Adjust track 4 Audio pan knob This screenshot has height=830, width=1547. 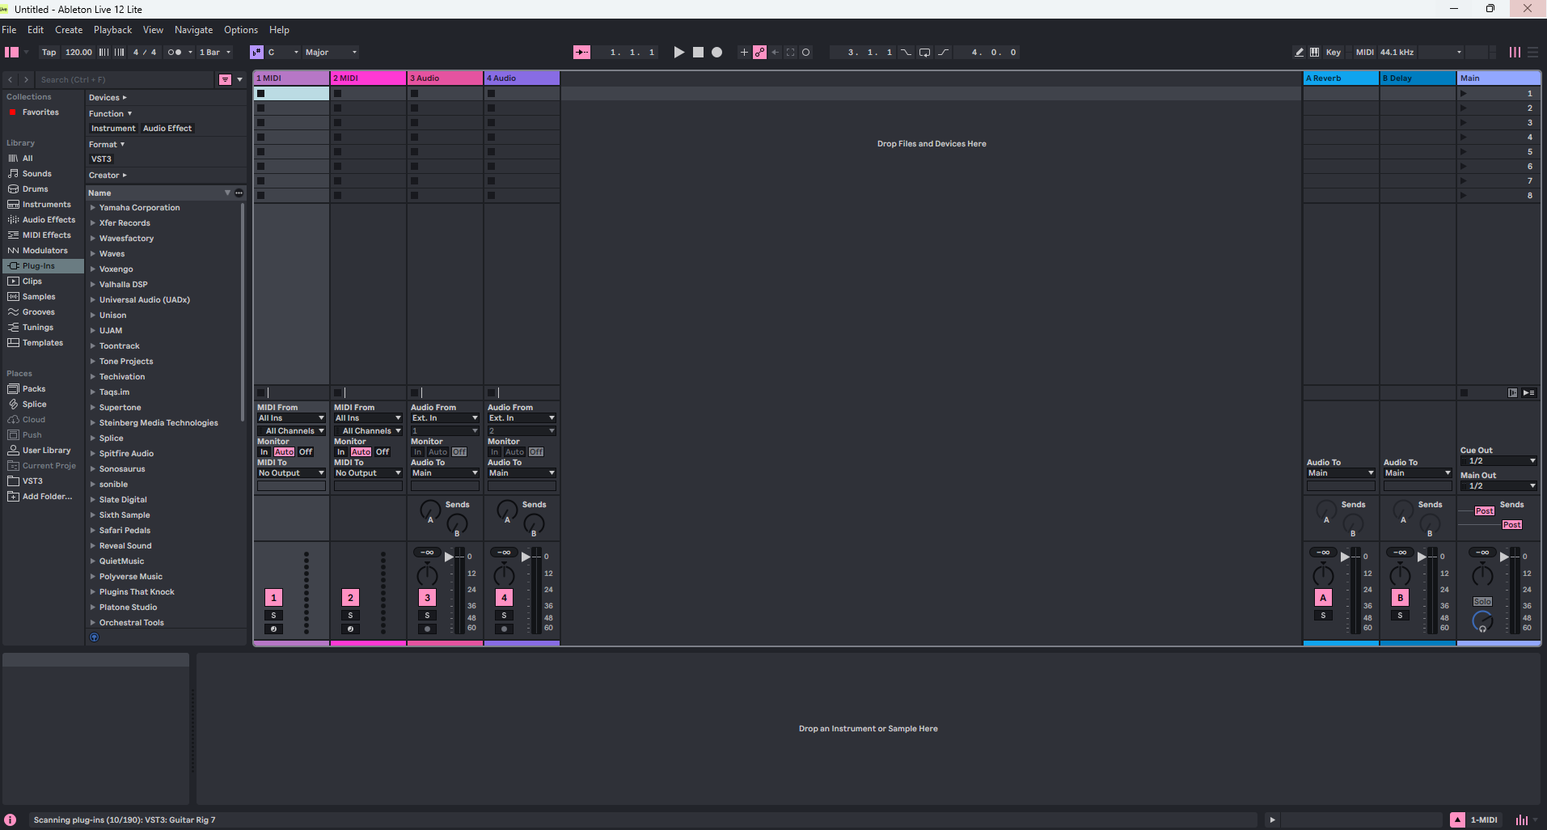click(504, 576)
